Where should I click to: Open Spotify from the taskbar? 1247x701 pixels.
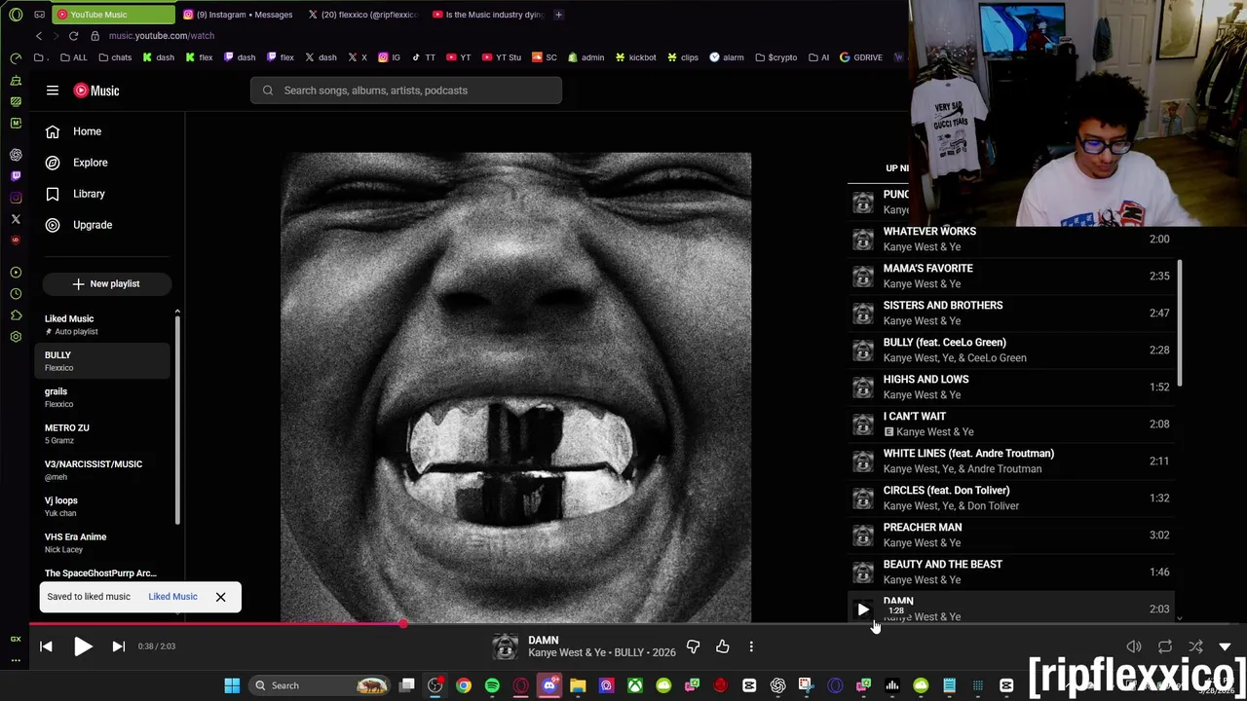[492, 685]
